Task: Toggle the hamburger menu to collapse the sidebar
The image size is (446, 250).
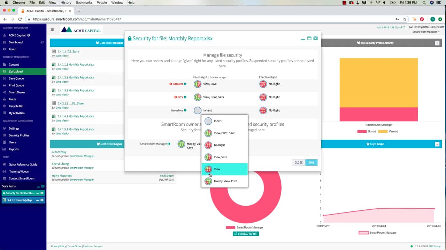Action: [52, 30]
